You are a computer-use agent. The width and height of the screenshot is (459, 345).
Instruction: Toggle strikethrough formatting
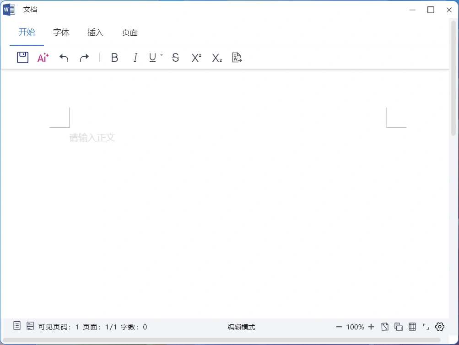coord(175,58)
